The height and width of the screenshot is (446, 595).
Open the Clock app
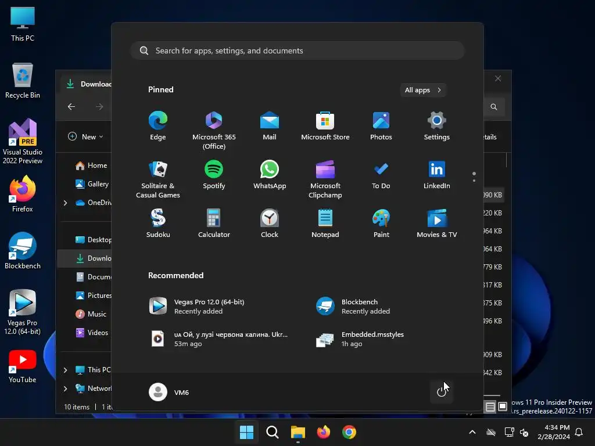click(270, 224)
